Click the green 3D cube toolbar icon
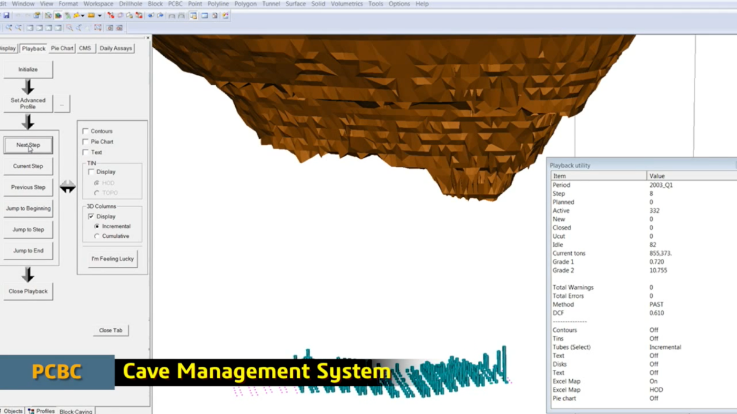The width and height of the screenshot is (737, 414). 58,15
